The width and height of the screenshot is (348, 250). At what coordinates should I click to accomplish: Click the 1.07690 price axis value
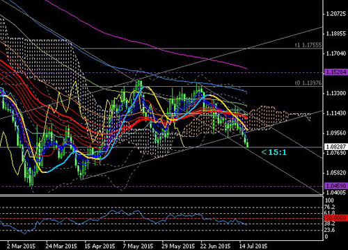[336, 153]
